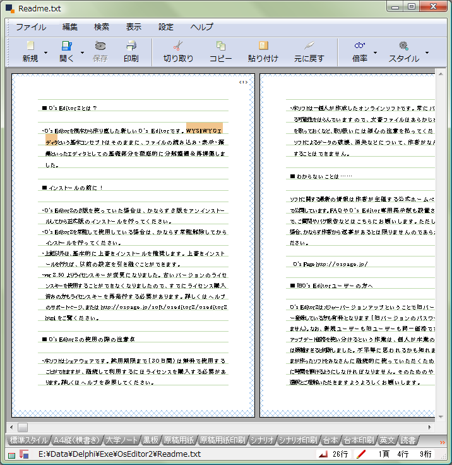Image resolution: width=452 pixels, height=465 pixels.
Task: Click the resize grip at status bar corner
Action: pos(443,457)
